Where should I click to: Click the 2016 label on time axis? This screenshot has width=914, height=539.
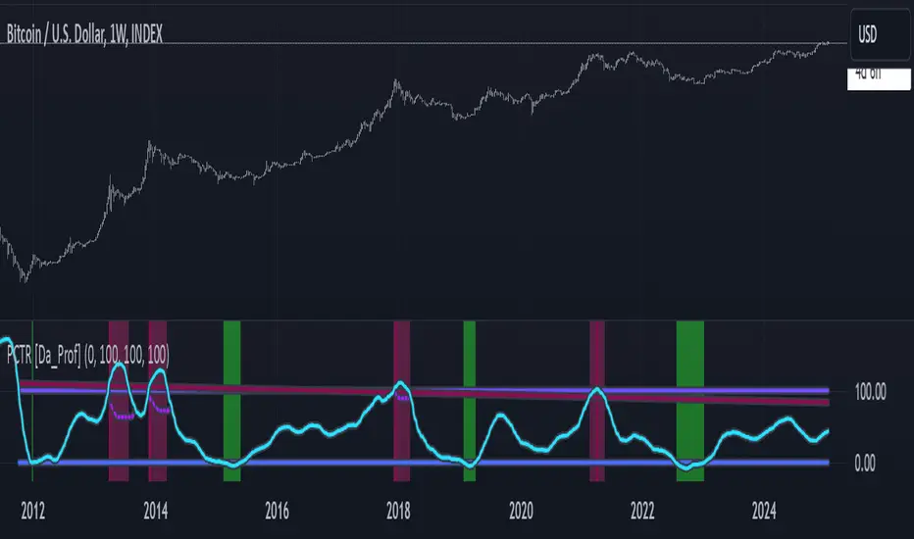coord(277,511)
